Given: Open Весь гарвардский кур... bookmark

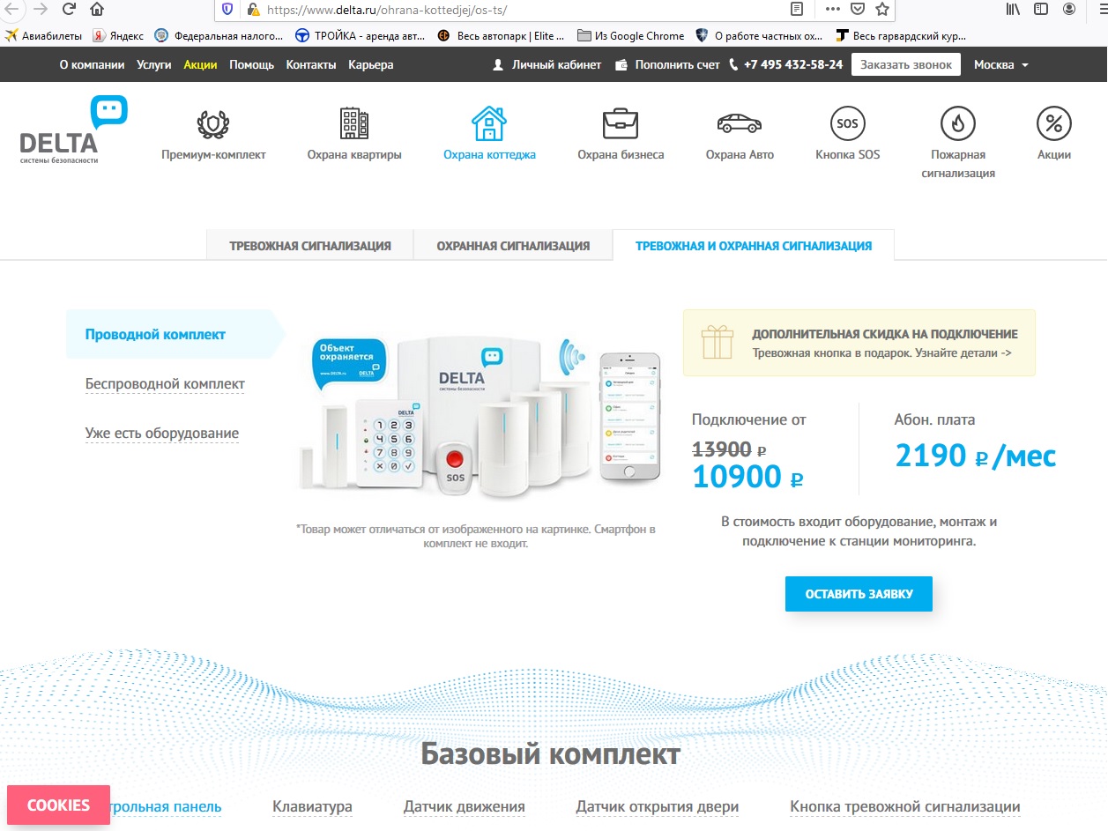Looking at the screenshot, I should [901, 36].
